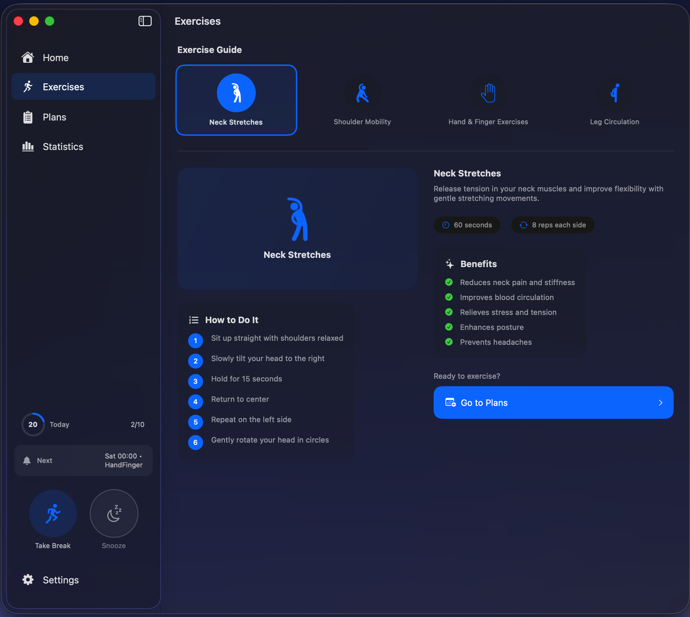The height and width of the screenshot is (617, 690).
Task: Toggle the sidebar visibility icon
Action: click(145, 21)
